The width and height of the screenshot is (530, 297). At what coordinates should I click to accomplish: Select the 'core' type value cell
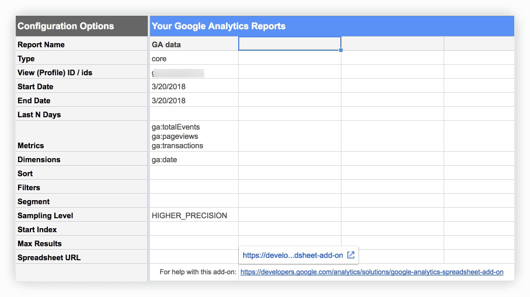point(194,58)
